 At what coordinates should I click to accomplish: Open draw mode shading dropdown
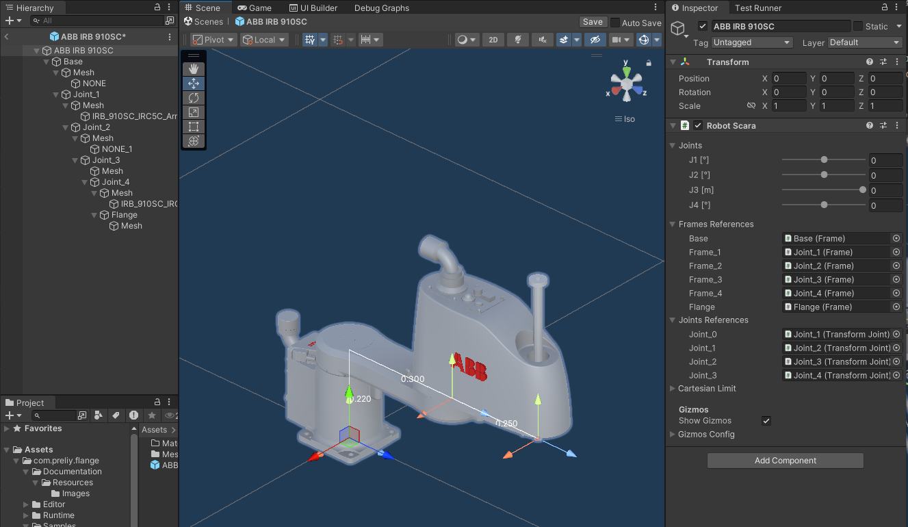(x=467, y=40)
